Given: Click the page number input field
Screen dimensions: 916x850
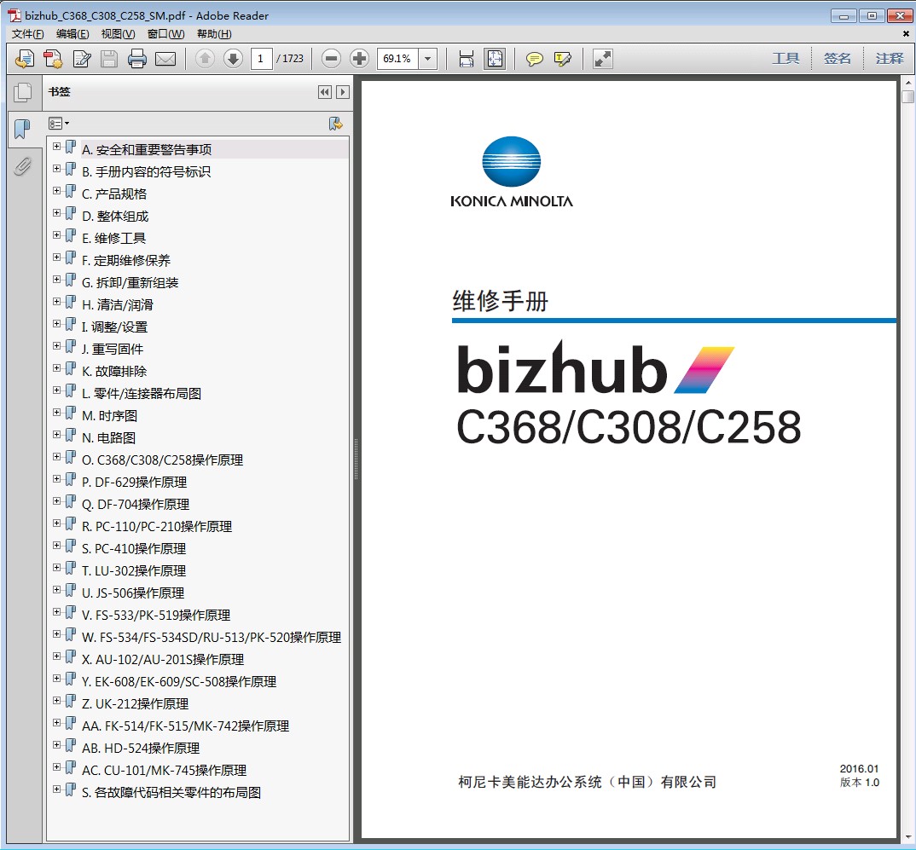Looking at the screenshot, I should click(261, 58).
